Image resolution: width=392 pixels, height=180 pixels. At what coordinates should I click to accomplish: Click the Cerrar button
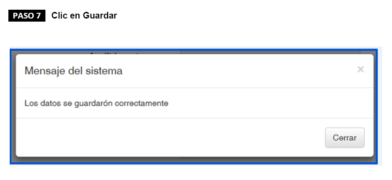click(x=344, y=138)
